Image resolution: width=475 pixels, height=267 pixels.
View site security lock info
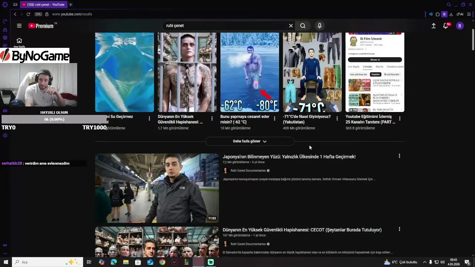tap(47, 14)
